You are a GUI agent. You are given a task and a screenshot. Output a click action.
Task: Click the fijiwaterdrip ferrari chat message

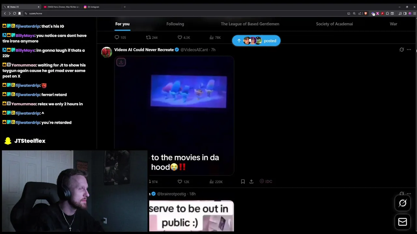tap(35, 95)
